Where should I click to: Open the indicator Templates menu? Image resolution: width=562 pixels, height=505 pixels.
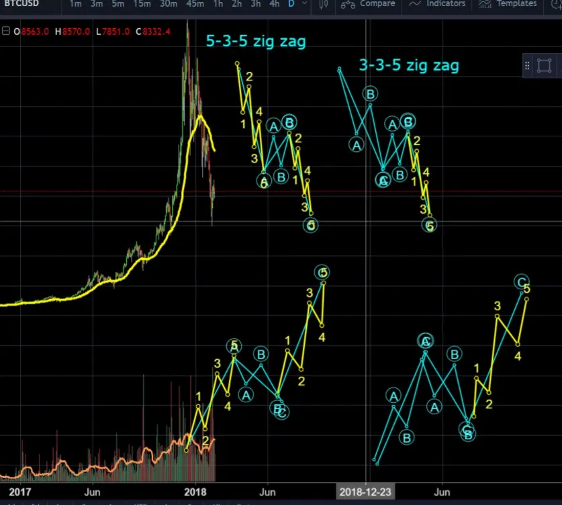(x=509, y=4)
